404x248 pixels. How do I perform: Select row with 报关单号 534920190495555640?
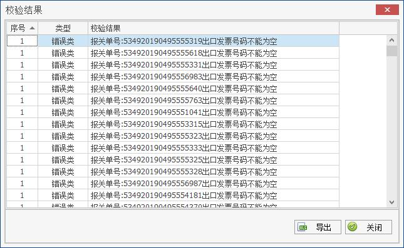click(x=173, y=89)
